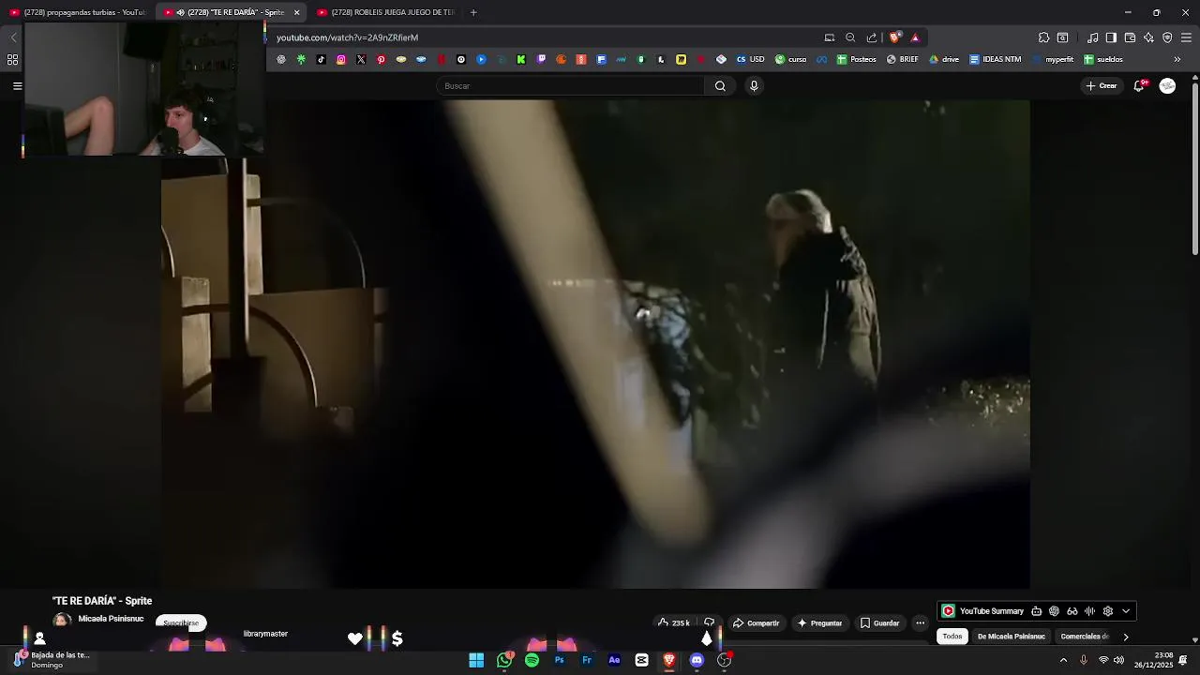Click the Guardar button
Image resolution: width=1200 pixels, height=675 pixels.
pyautogui.click(x=879, y=622)
